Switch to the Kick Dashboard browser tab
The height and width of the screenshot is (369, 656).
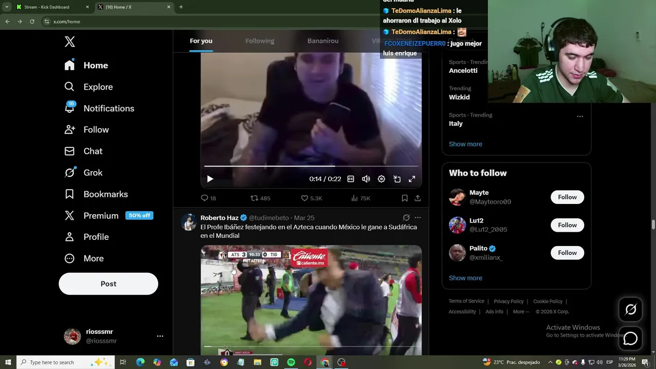tap(52, 7)
